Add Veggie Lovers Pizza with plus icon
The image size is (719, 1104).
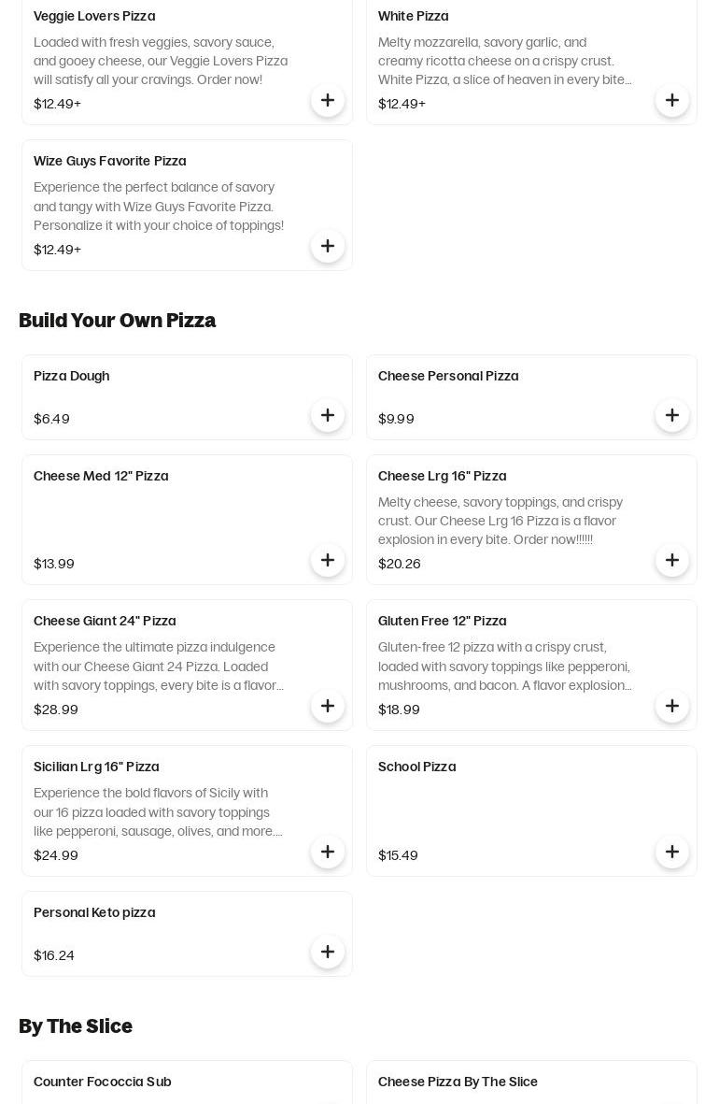[328, 100]
